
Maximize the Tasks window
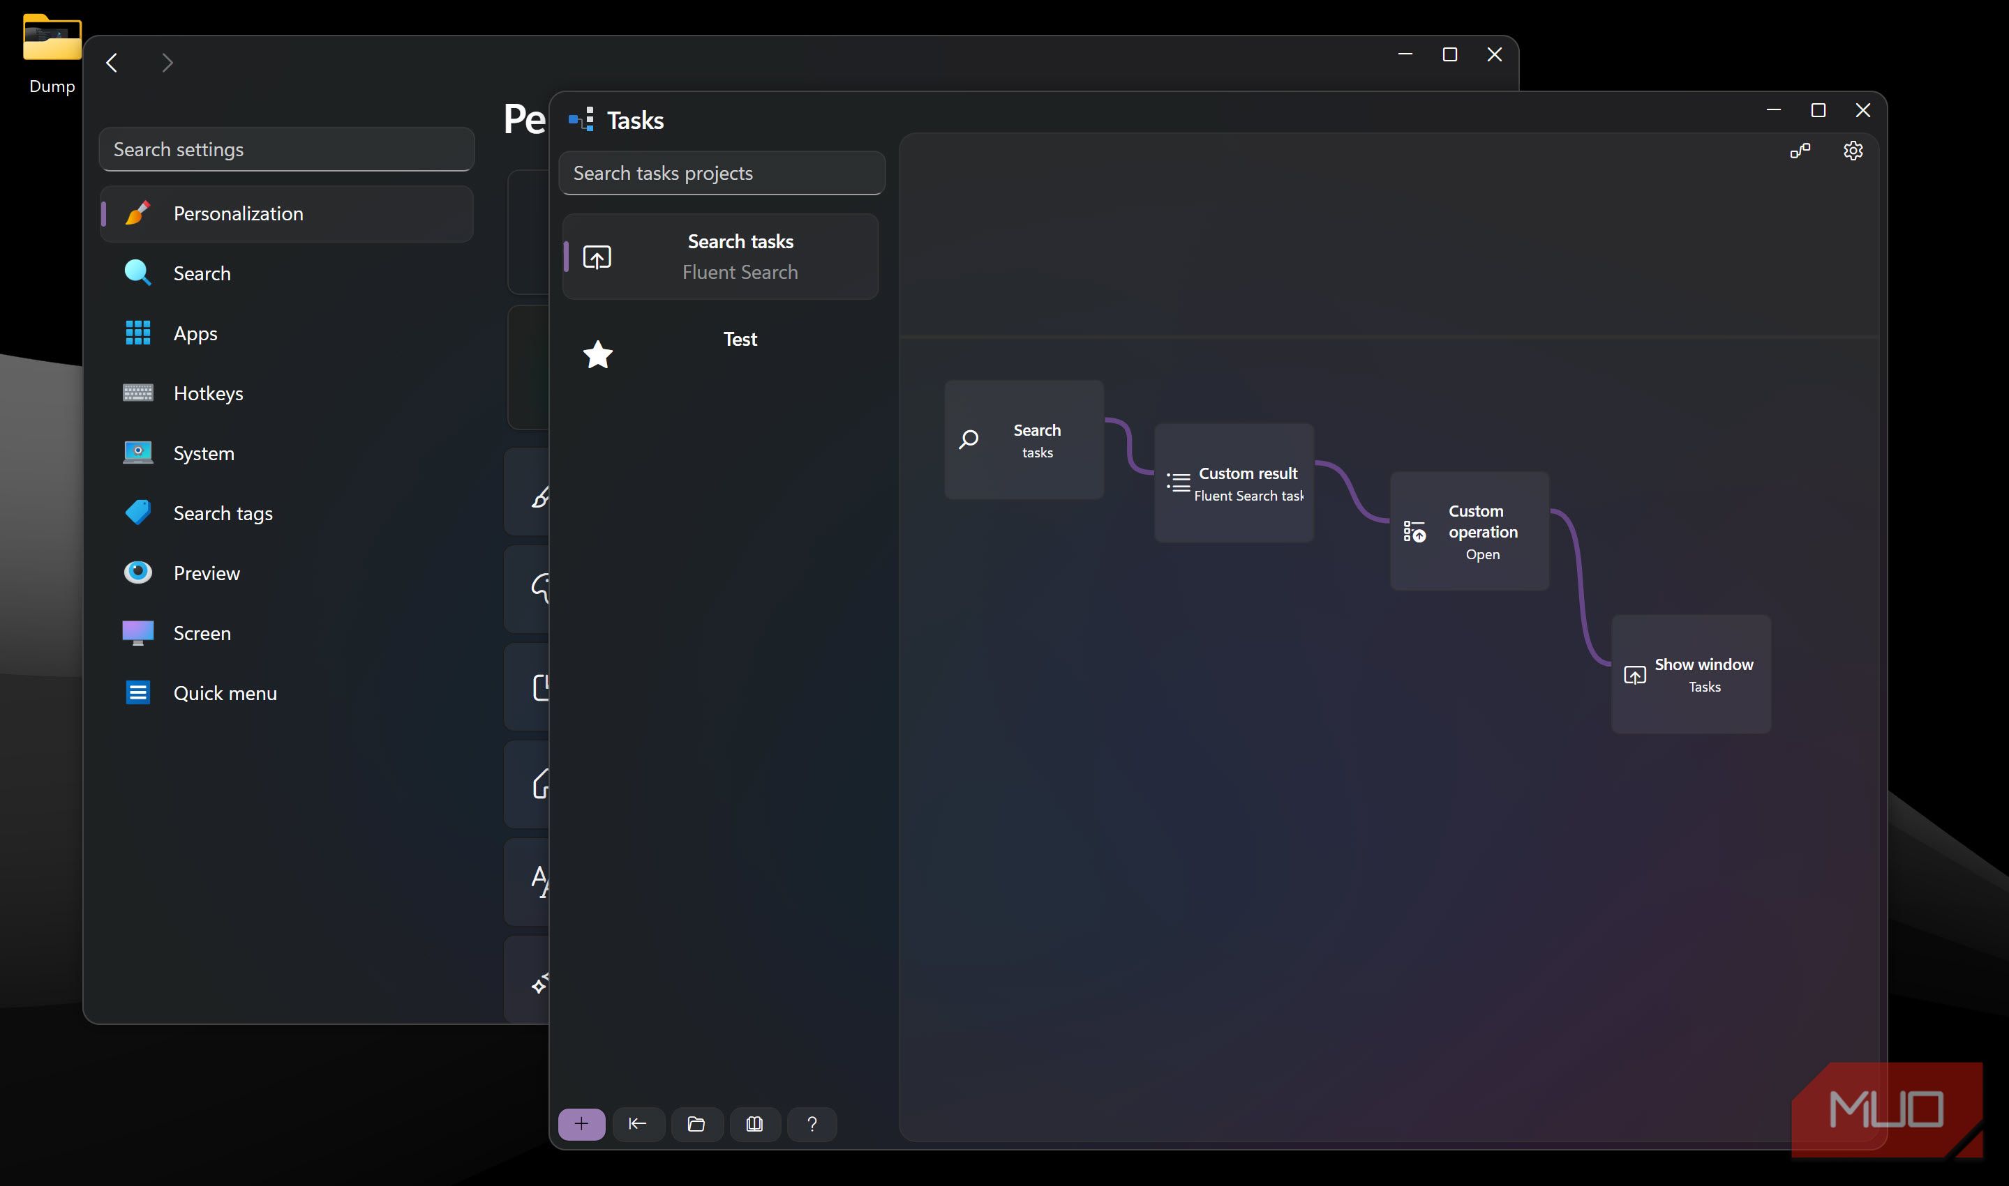point(1818,110)
